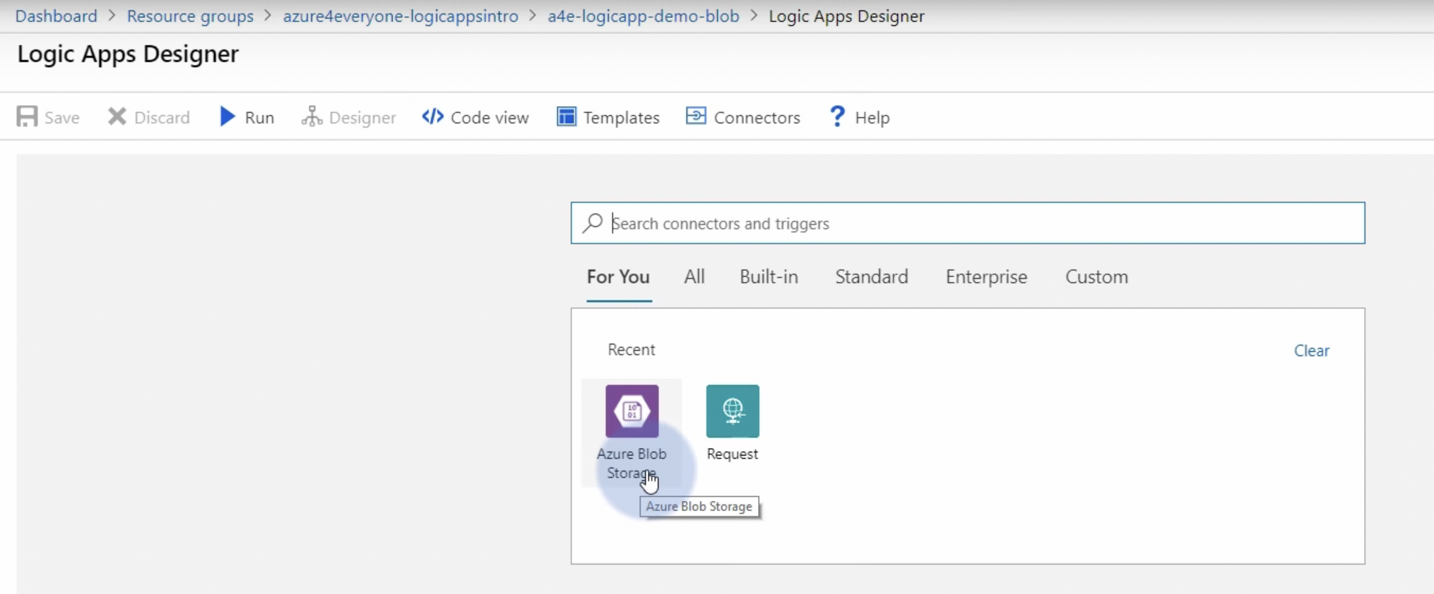Viewport: 1434px width, 594px height.
Task: Click the Run label in toolbar
Action: (259, 117)
